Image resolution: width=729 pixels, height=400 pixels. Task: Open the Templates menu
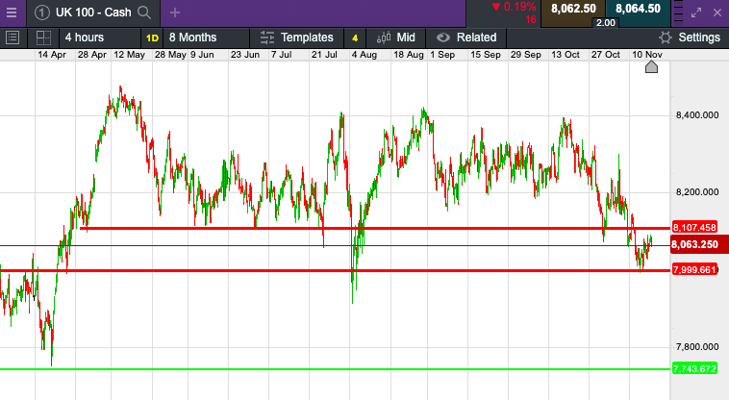297,37
